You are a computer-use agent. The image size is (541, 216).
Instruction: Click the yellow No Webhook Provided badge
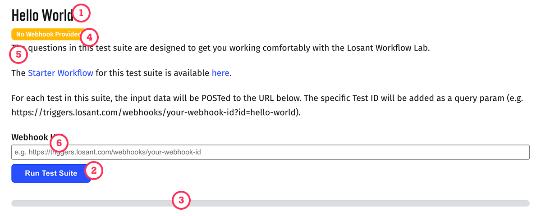click(x=47, y=34)
